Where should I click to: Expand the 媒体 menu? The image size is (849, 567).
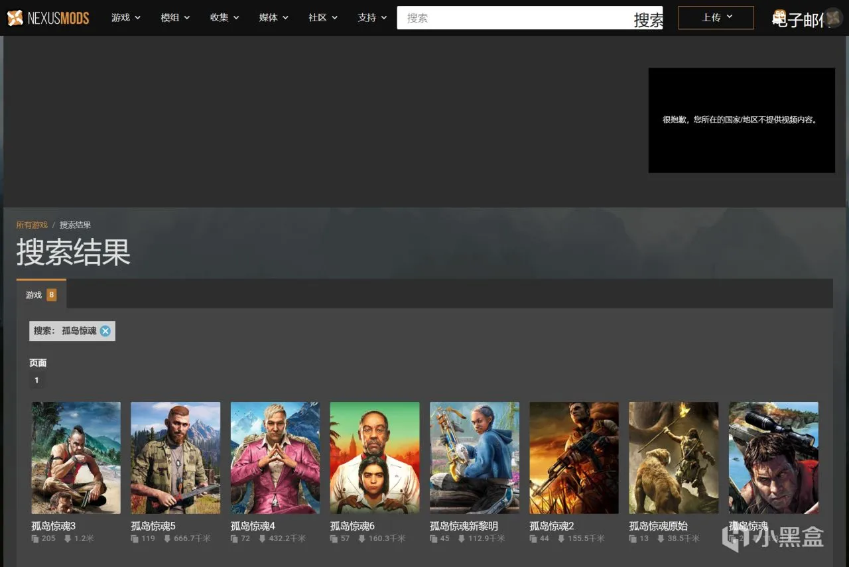point(274,18)
